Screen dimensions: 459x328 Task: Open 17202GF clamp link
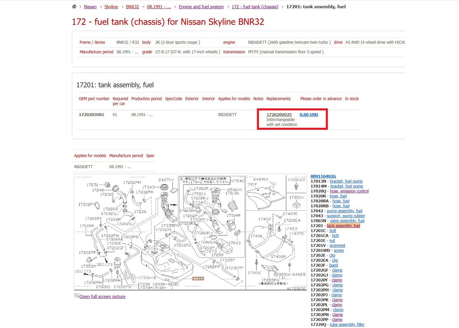tap(337, 270)
